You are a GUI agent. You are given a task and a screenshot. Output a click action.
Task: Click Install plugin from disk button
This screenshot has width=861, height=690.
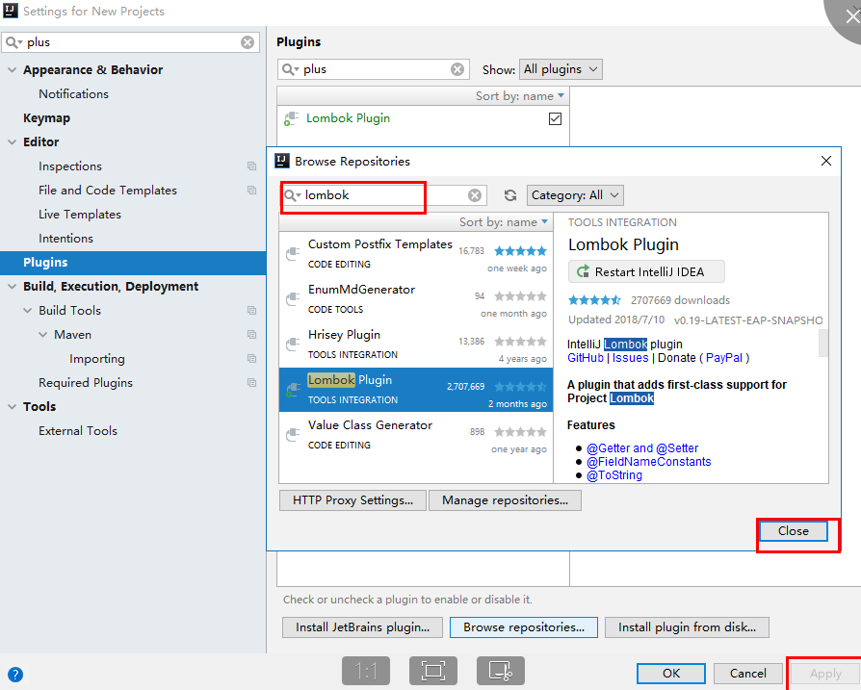pos(687,627)
